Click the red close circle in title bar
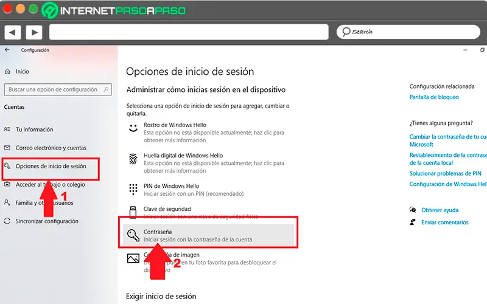Screen dimensions: 487x304 (7, 9)
